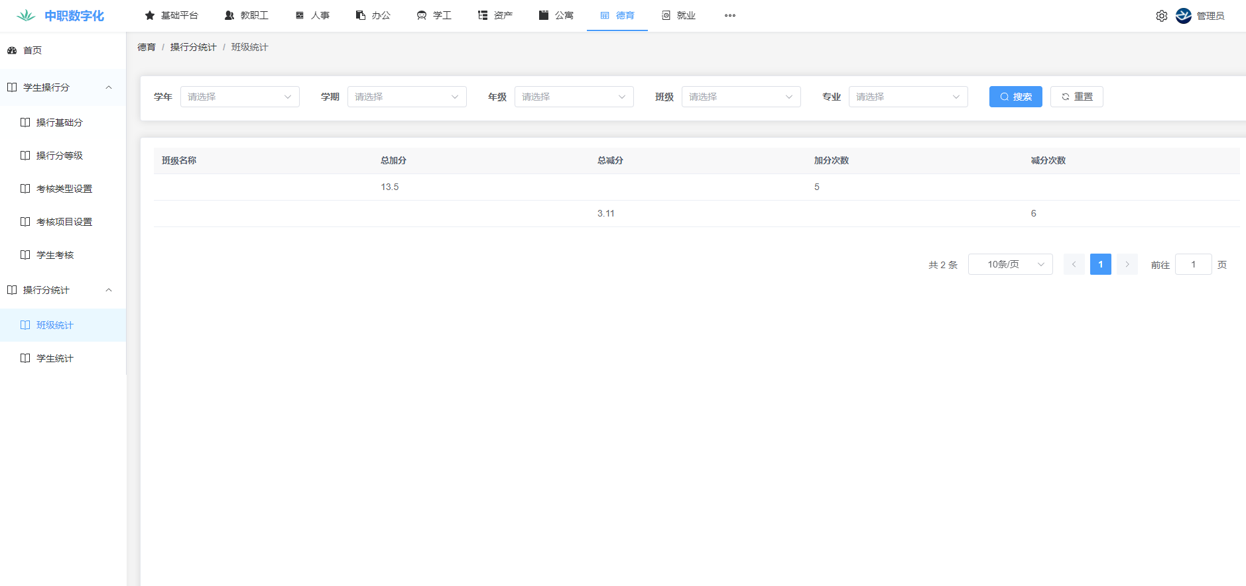1246x586 pixels.
Task: Click the book icon beside 操行基础分
Action: 25,122
